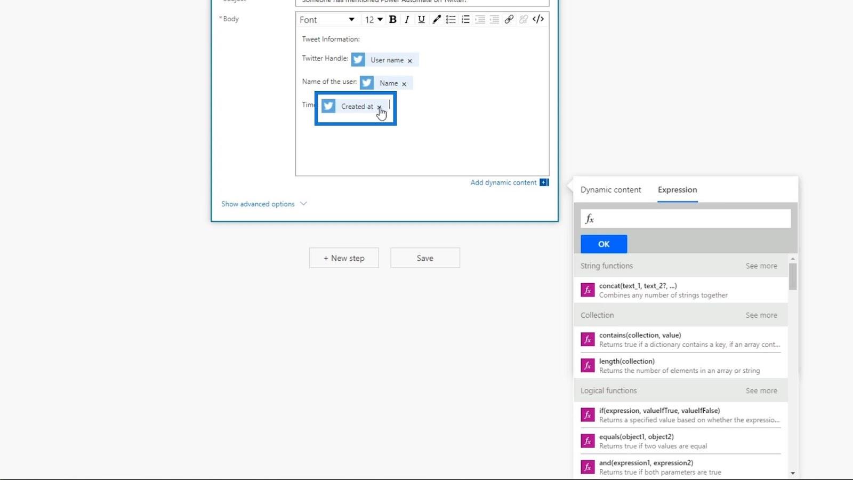See more Collection functions
Screen dimensions: 853x480
click(x=761, y=315)
